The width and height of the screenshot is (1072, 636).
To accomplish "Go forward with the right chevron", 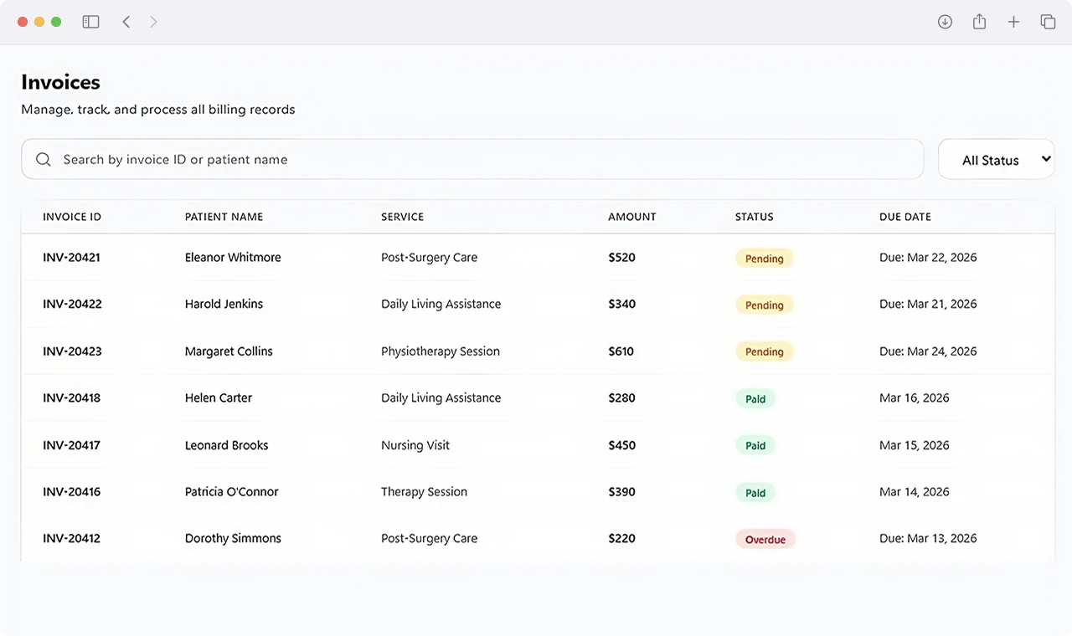I will (x=153, y=22).
